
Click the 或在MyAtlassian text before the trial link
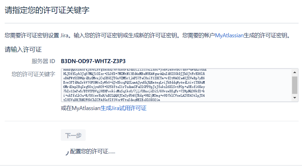coord(81,108)
